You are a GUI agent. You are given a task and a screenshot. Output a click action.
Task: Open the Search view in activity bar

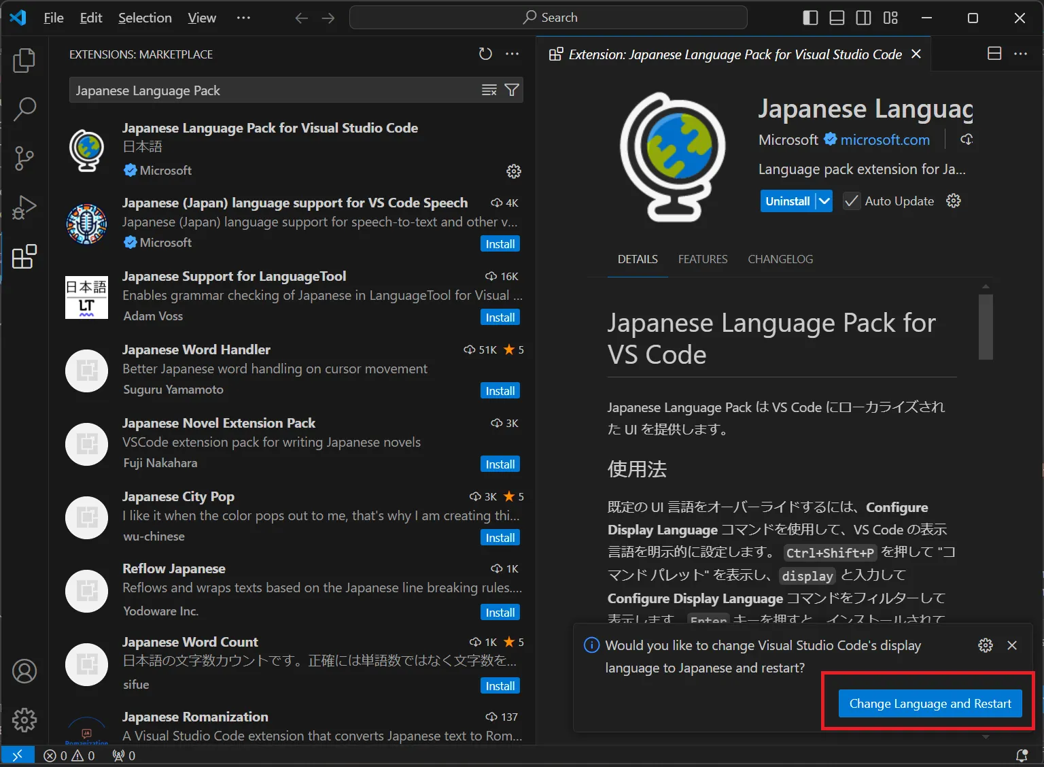click(x=24, y=109)
